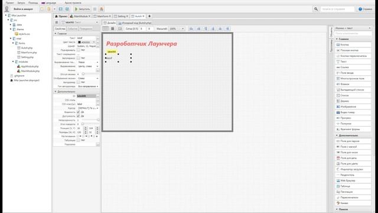Open the Проект menu

[x=9, y=2]
